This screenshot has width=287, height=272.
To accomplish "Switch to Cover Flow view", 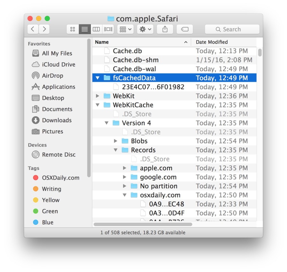I will pyautogui.click(x=108, y=29).
